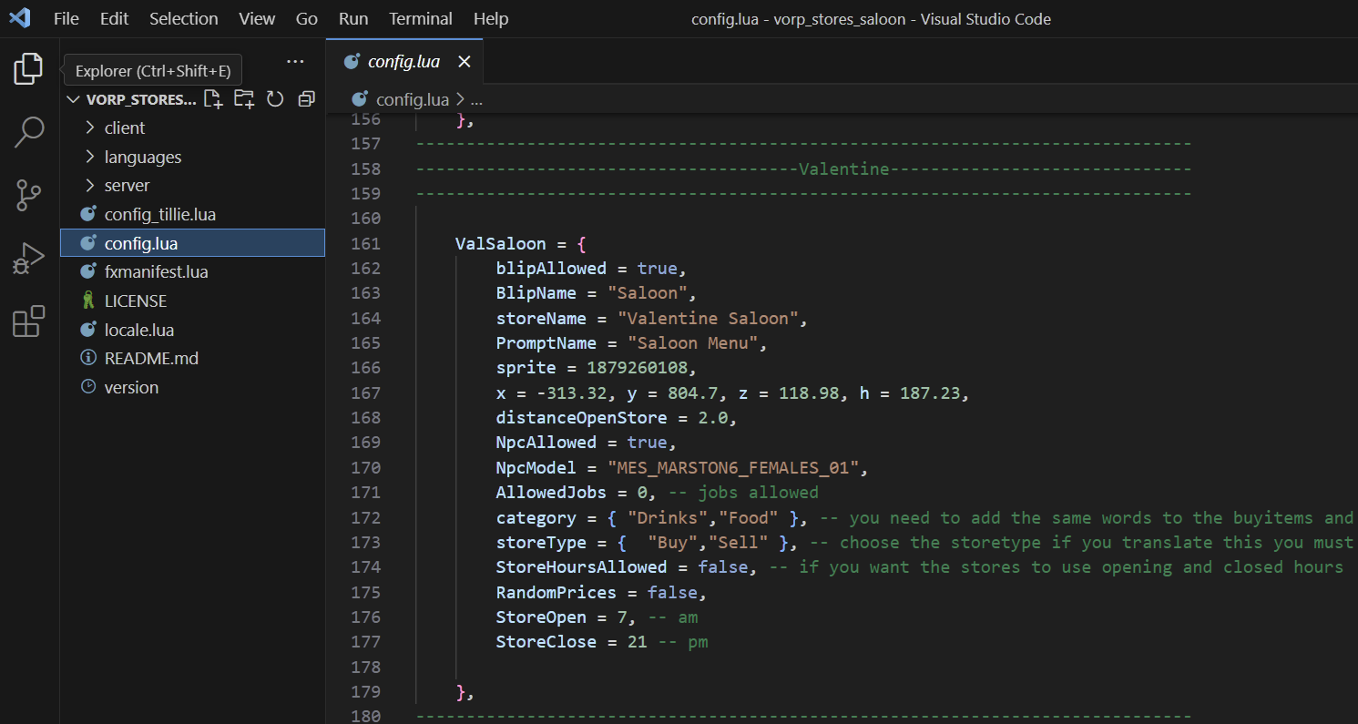Open the File menu
The width and height of the screenshot is (1358, 724).
66,18
